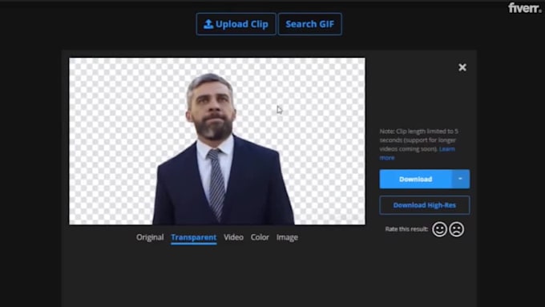The image size is (545, 307).
Task: Switch to the Video background tab
Action: click(x=233, y=237)
